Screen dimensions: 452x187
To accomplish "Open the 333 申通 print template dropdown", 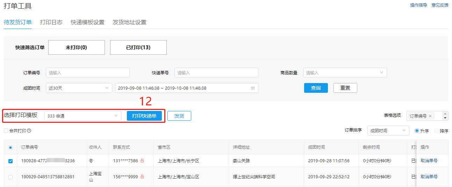I will pos(83,116).
